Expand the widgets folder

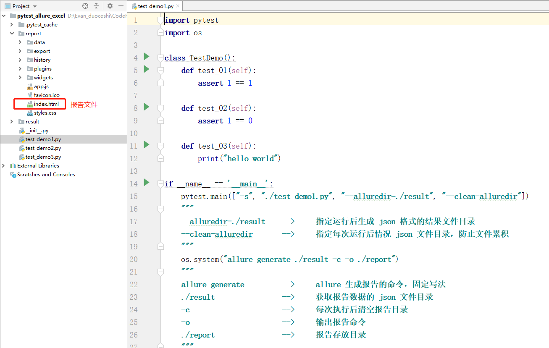(20, 78)
